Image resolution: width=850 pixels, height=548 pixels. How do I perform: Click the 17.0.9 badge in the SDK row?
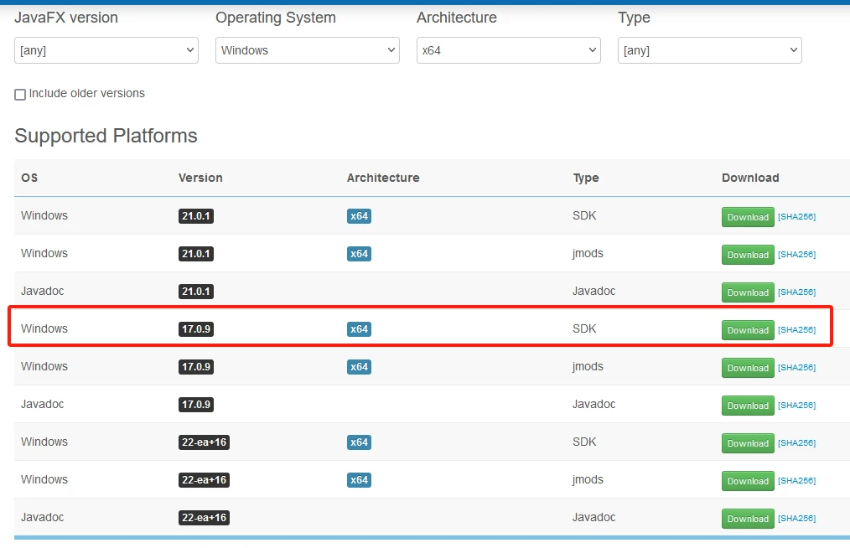(x=195, y=329)
